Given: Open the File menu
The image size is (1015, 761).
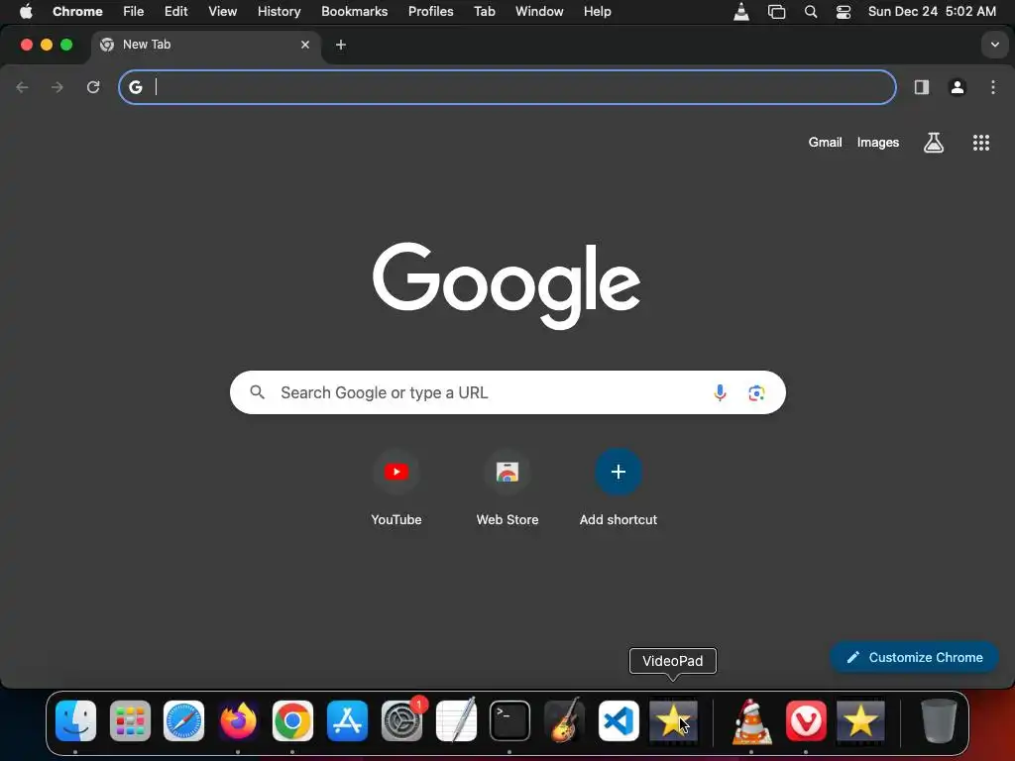Looking at the screenshot, I should pyautogui.click(x=134, y=12).
